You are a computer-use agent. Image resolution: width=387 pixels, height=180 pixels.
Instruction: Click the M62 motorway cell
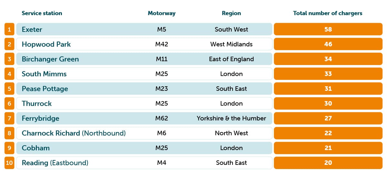tap(162, 118)
